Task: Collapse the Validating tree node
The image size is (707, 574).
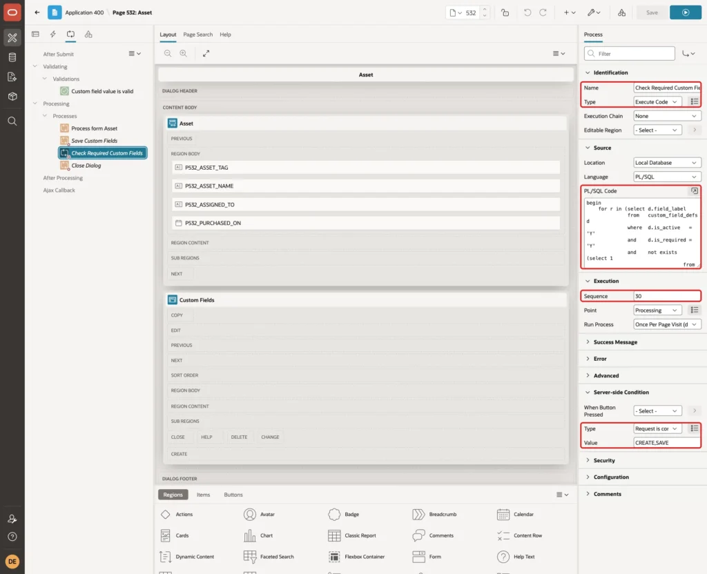Action: 35,66
